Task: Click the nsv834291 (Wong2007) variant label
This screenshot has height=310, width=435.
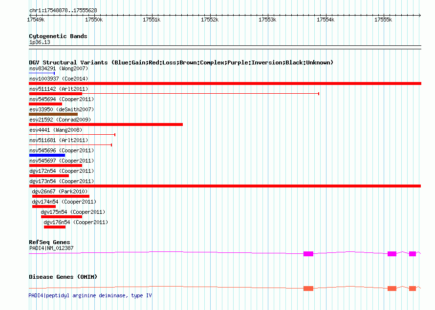Action: [x=59, y=68]
